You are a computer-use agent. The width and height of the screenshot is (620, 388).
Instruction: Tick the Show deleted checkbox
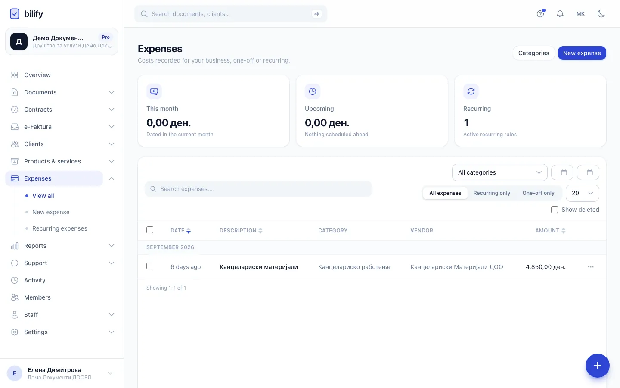pos(555,210)
